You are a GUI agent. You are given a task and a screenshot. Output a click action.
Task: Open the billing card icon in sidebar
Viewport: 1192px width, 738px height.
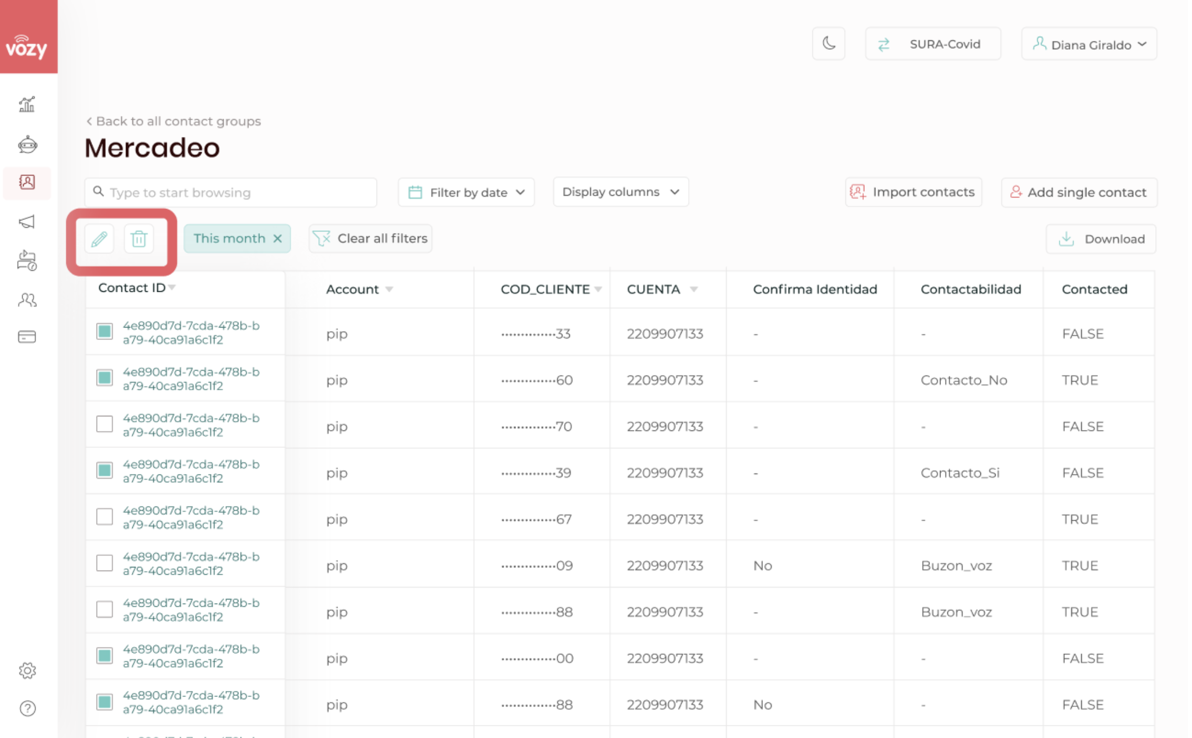[27, 336]
